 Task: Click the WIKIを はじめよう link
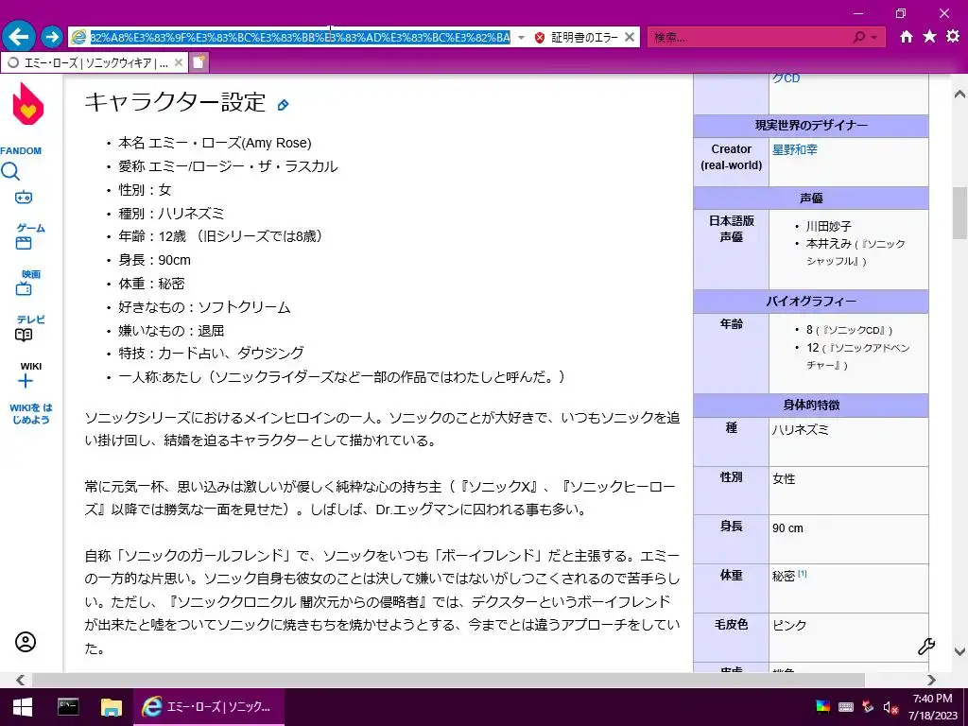point(31,414)
